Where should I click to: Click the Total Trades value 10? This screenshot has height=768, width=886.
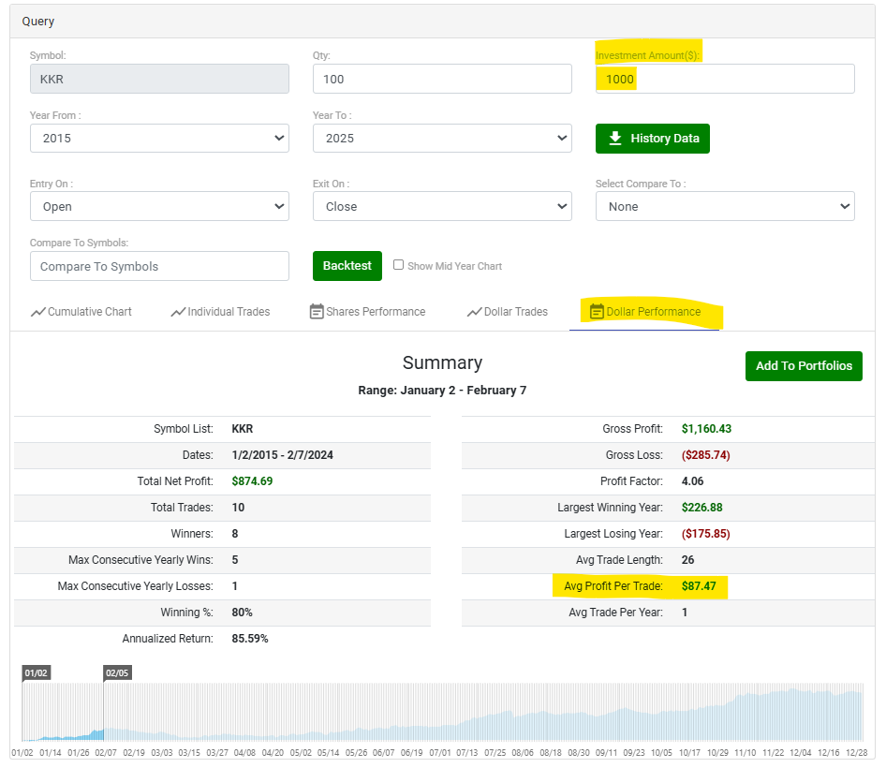(x=238, y=508)
